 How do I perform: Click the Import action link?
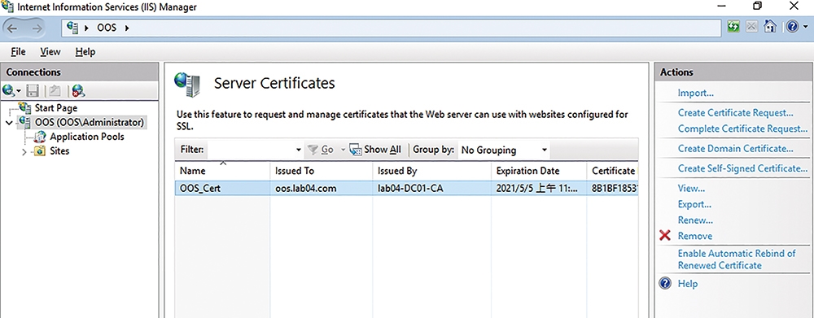696,94
